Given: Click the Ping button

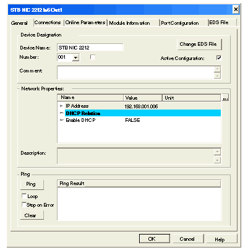Looking at the screenshot, I should [x=32, y=184].
